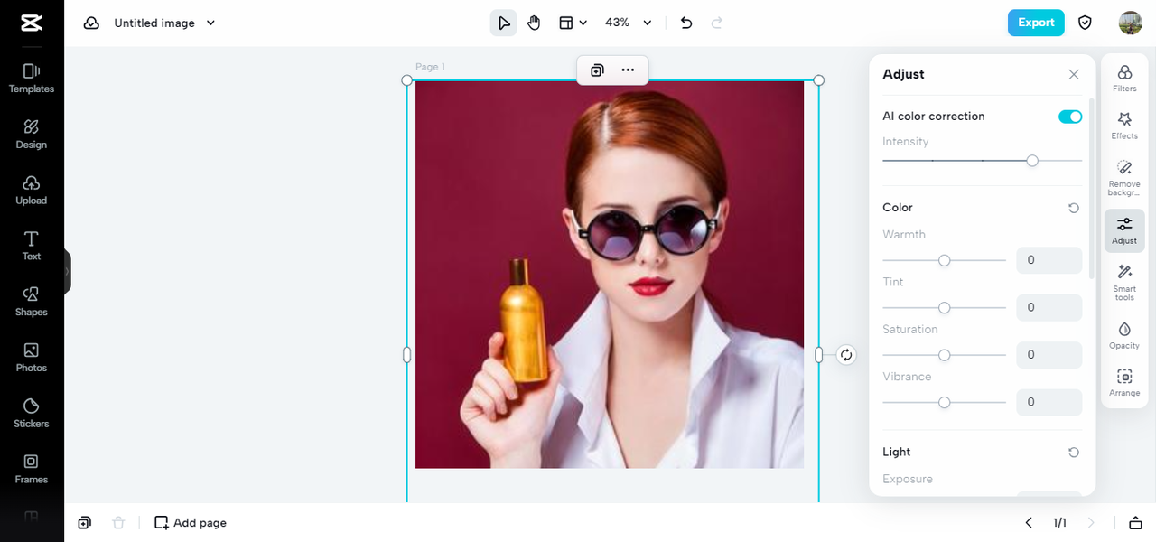Click the Warmth slider handle

pyautogui.click(x=945, y=260)
